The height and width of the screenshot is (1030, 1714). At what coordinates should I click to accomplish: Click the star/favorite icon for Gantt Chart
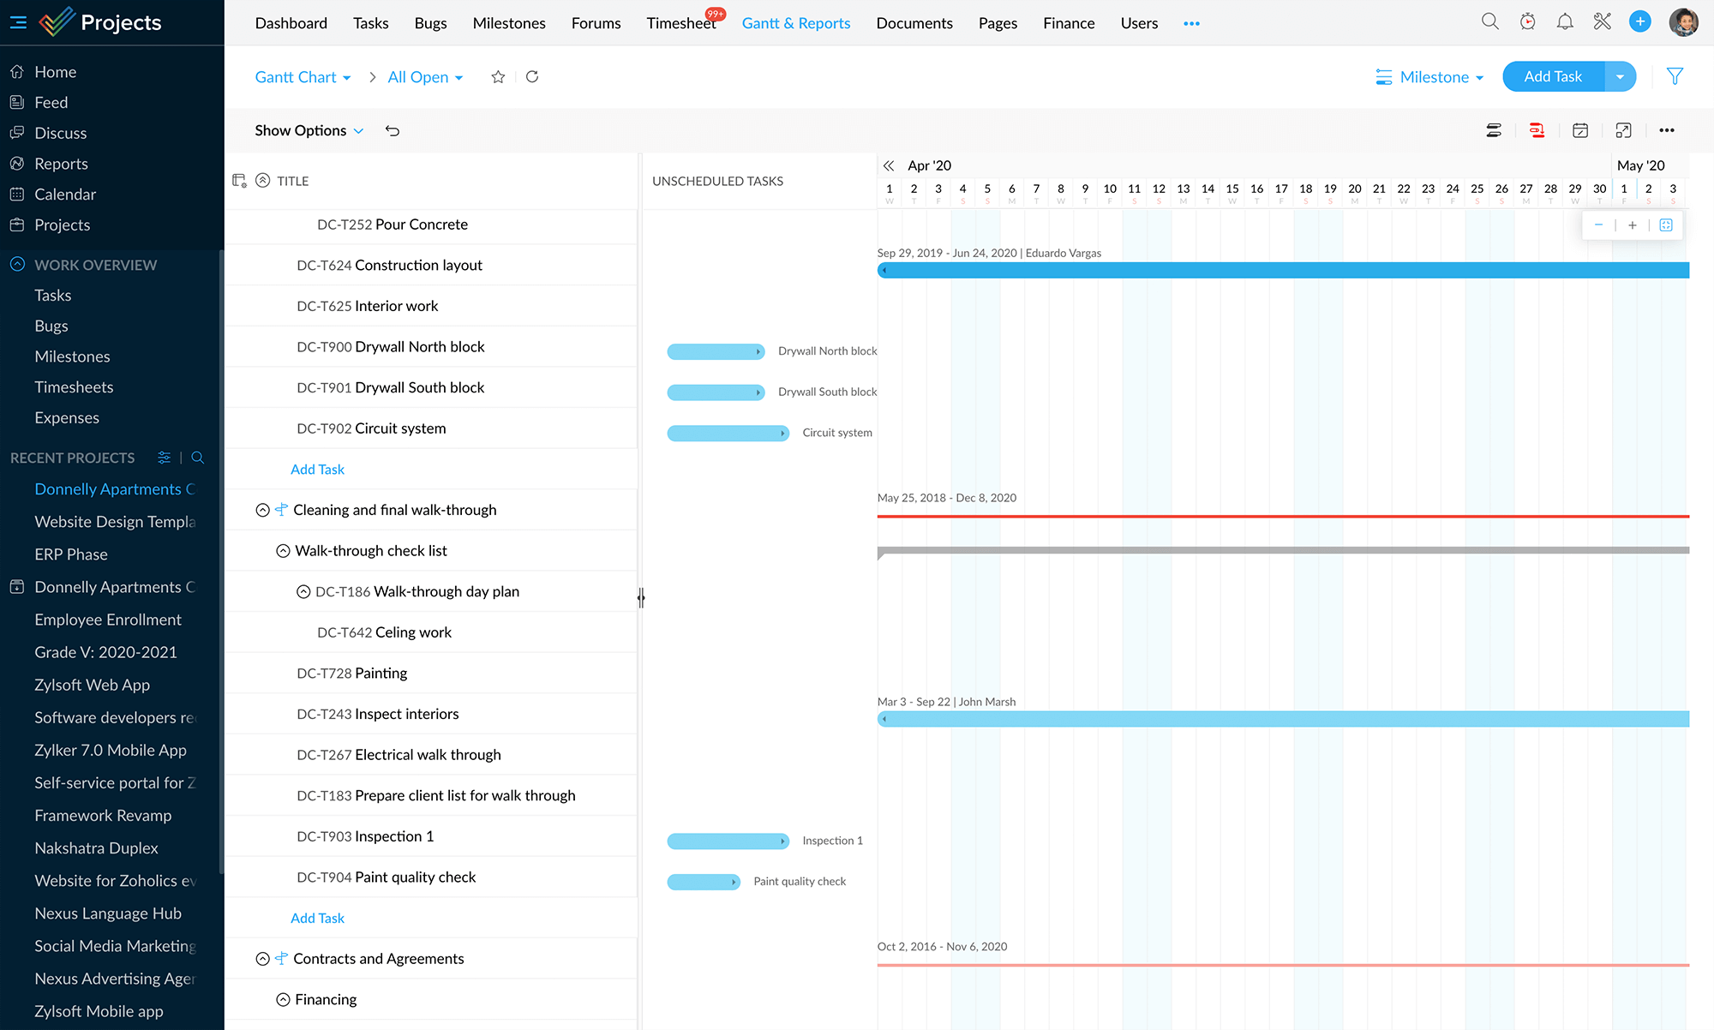pos(498,77)
